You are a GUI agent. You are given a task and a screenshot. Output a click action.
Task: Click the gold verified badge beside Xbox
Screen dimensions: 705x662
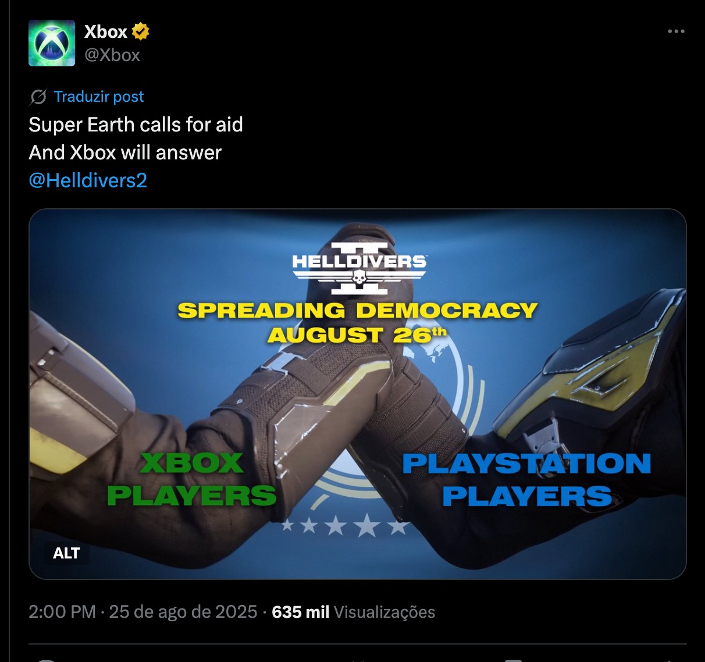pyautogui.click(x=140, y=31)
